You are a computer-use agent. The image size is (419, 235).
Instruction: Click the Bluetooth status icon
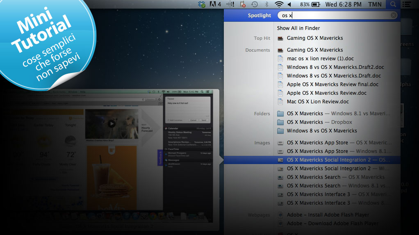tap(266, 4)
